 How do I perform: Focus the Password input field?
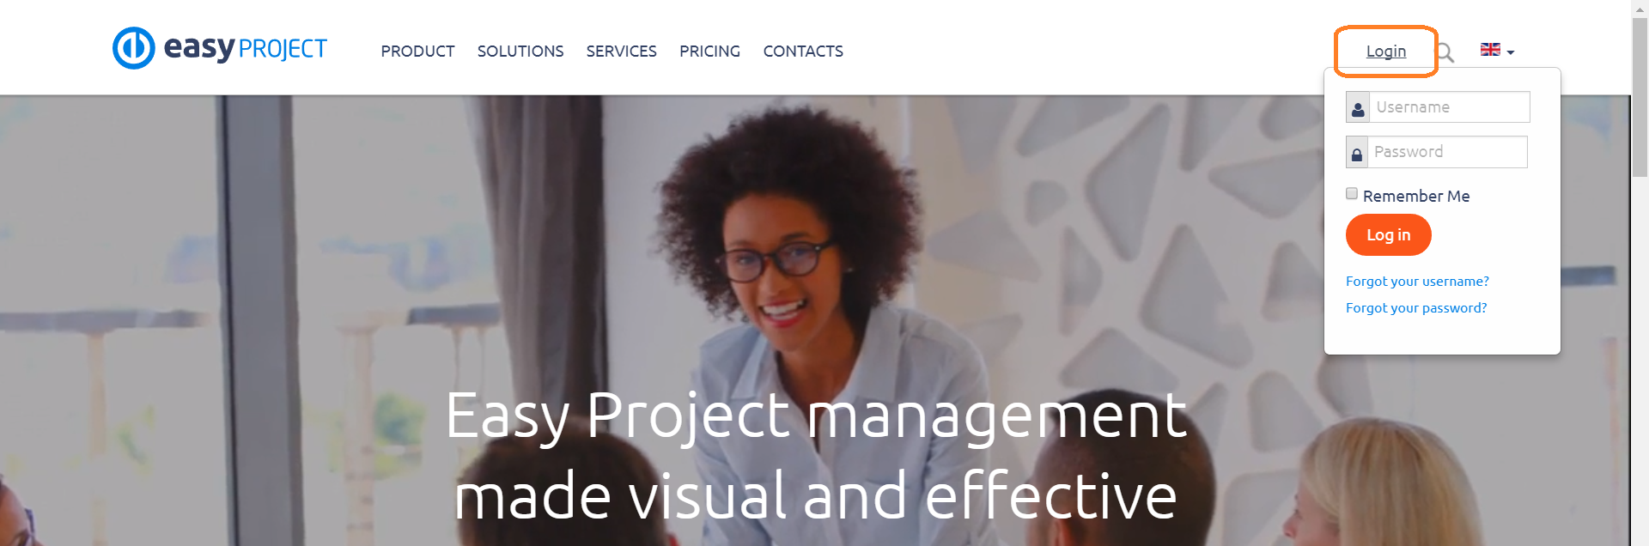pos(1447,152)
